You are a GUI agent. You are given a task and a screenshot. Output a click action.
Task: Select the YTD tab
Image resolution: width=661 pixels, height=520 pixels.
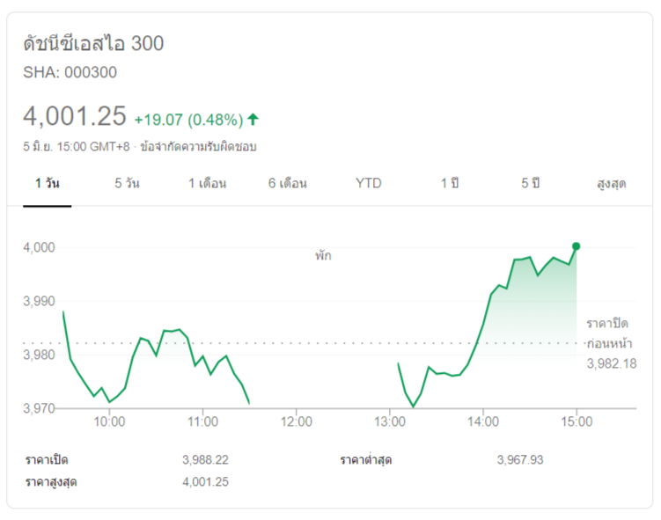369,184
